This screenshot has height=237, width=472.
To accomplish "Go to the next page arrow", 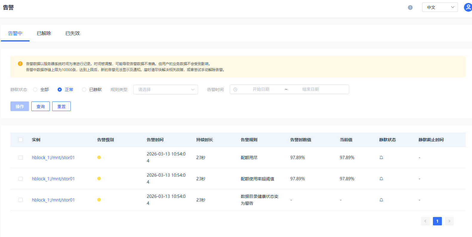I will tap(449, 221).
